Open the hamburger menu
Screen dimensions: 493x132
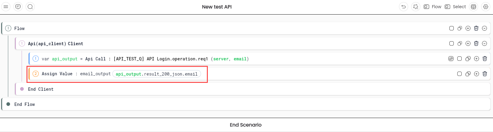(6, 7)
